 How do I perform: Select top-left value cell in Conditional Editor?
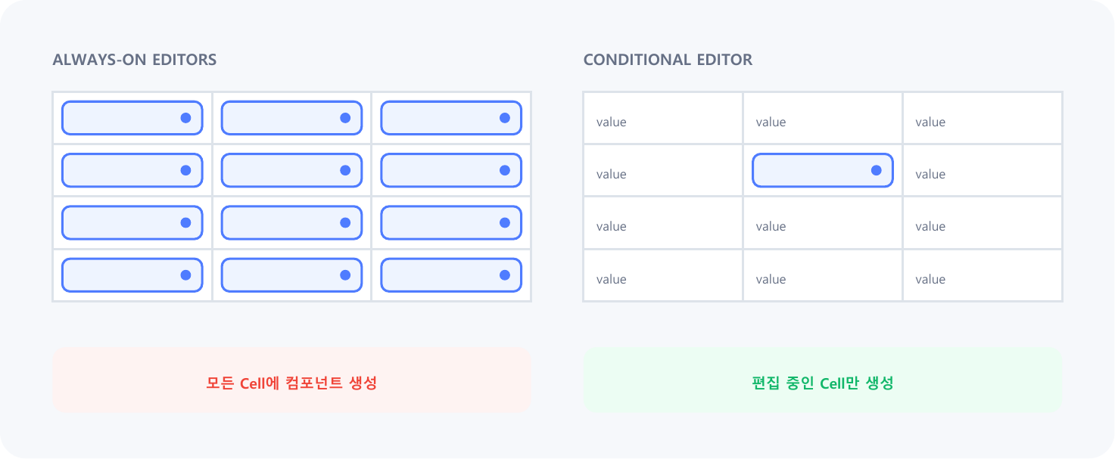coord(663,118)
